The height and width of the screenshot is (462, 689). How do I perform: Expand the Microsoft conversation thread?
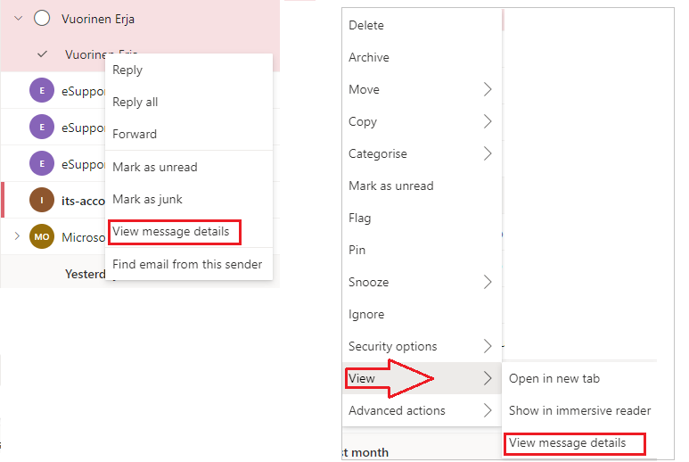click(x=17, y=236)
